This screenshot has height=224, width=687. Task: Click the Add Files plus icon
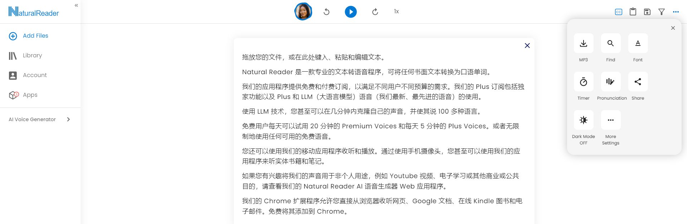(x=13, y=36)
